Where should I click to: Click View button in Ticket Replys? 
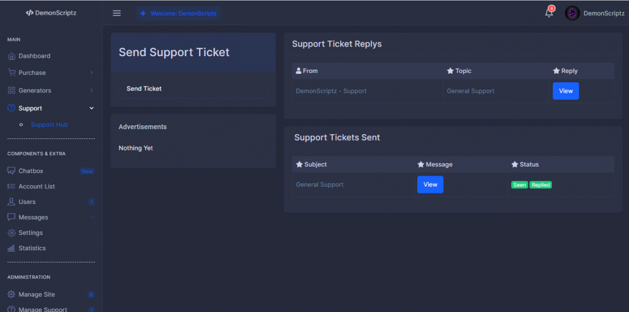[566, 91]
